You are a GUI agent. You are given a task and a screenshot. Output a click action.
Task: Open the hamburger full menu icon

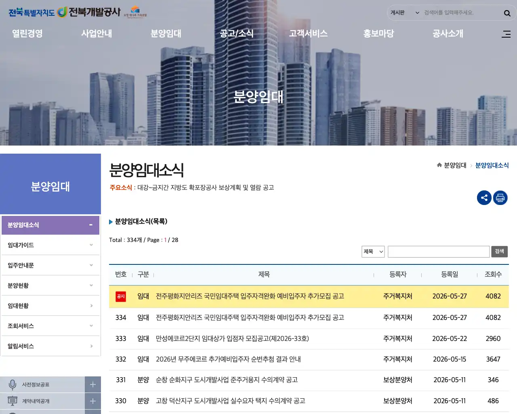pos(506,34)
